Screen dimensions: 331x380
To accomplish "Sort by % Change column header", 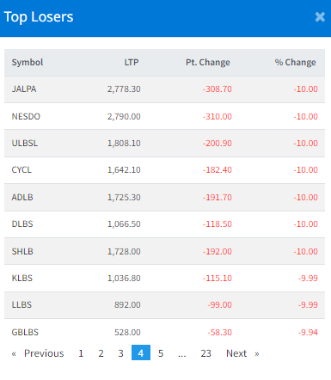I will click(x=295, y=62).
